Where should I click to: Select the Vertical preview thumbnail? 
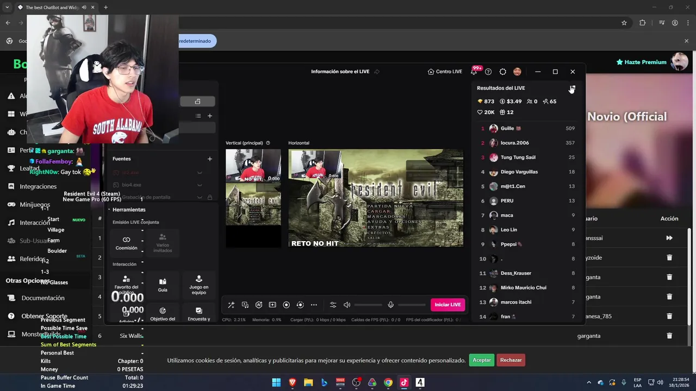(x=253, y=198)
